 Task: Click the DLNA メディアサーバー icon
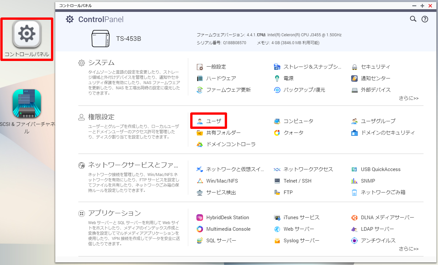pos(354,218)
